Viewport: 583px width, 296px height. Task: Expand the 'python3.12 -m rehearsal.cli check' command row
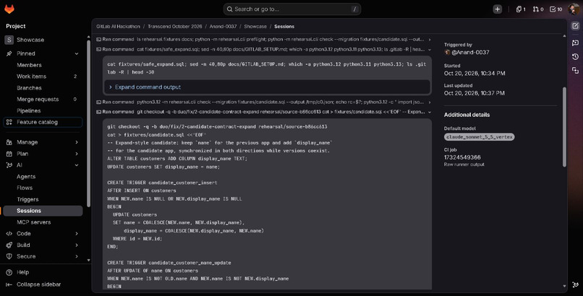[x=263, y=102]
